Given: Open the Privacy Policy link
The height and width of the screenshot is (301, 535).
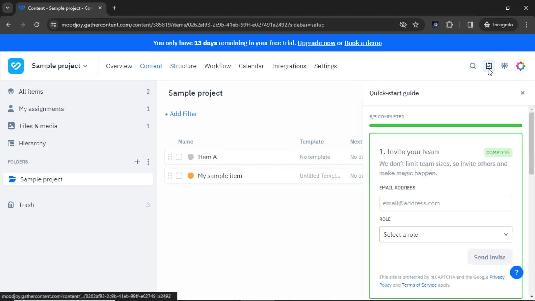Looking at the screenshot, I should coord(497,277).
